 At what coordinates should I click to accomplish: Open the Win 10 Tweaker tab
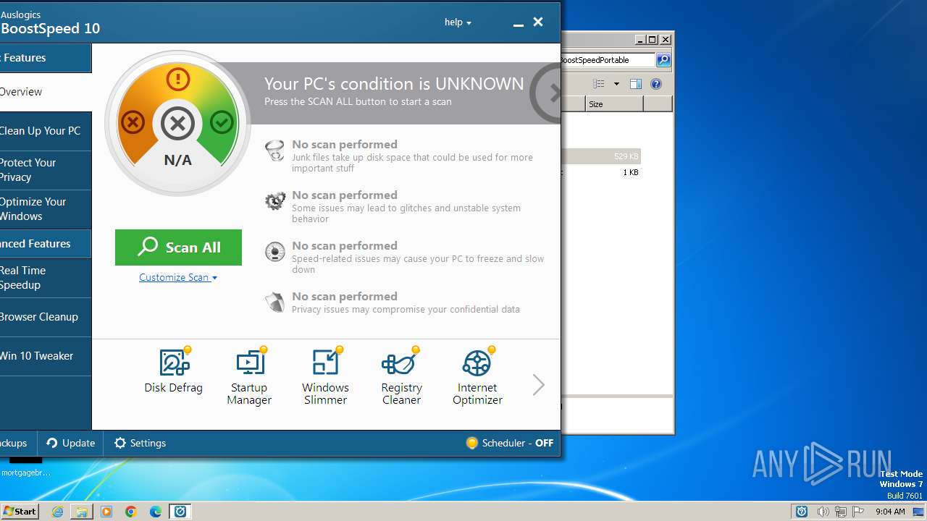click(x=46, y=356)
